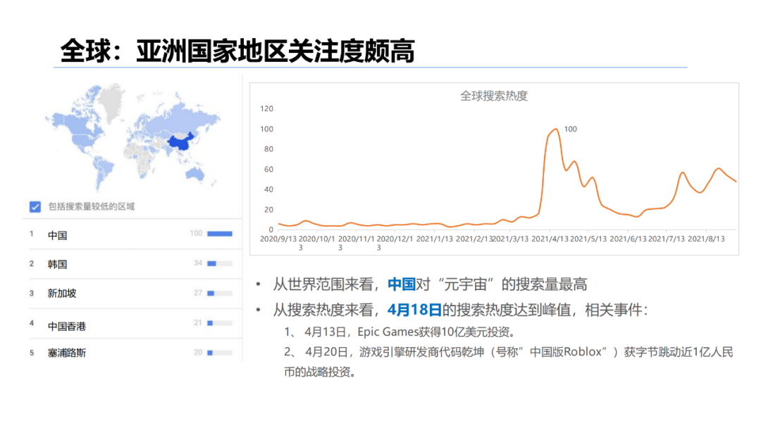Click the 2021/1/13 axis label
Viewport: 761px width, 428px height.
(x=434, y=239)
